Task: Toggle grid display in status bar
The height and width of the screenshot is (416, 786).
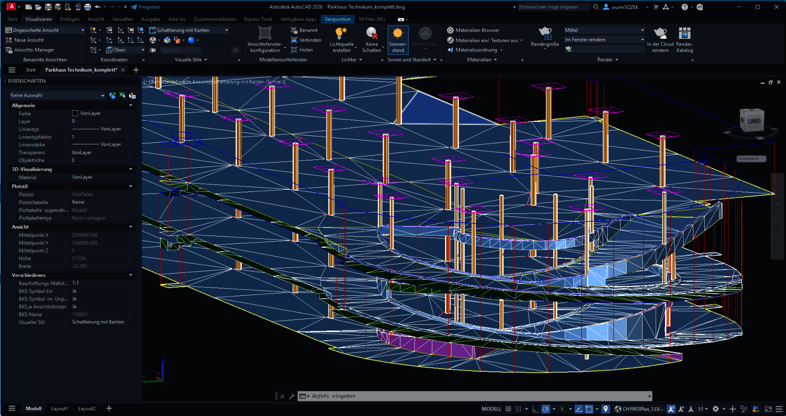Action: click(x=508, y=409)
